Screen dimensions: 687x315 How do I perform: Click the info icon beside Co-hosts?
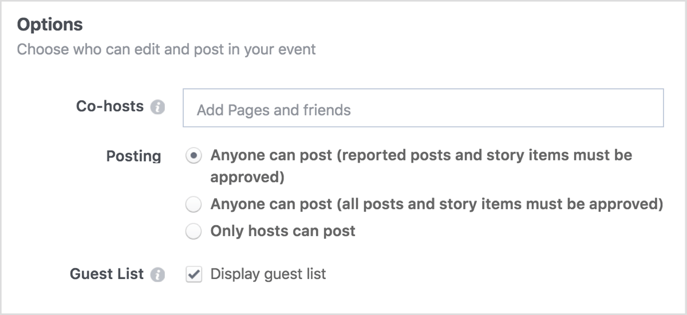pyautogui.click(x=157, y=107)
